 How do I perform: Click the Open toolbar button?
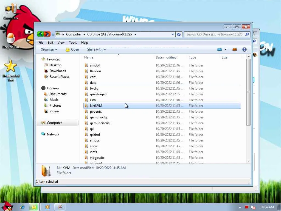point(72,49)
